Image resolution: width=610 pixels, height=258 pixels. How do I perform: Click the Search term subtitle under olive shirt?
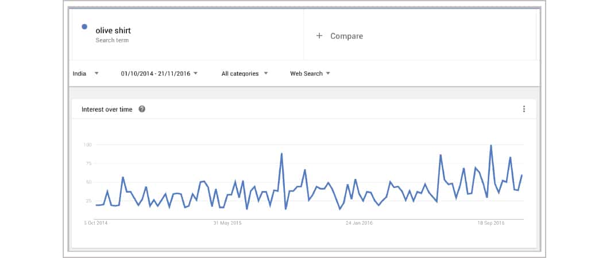coord(112,40)
